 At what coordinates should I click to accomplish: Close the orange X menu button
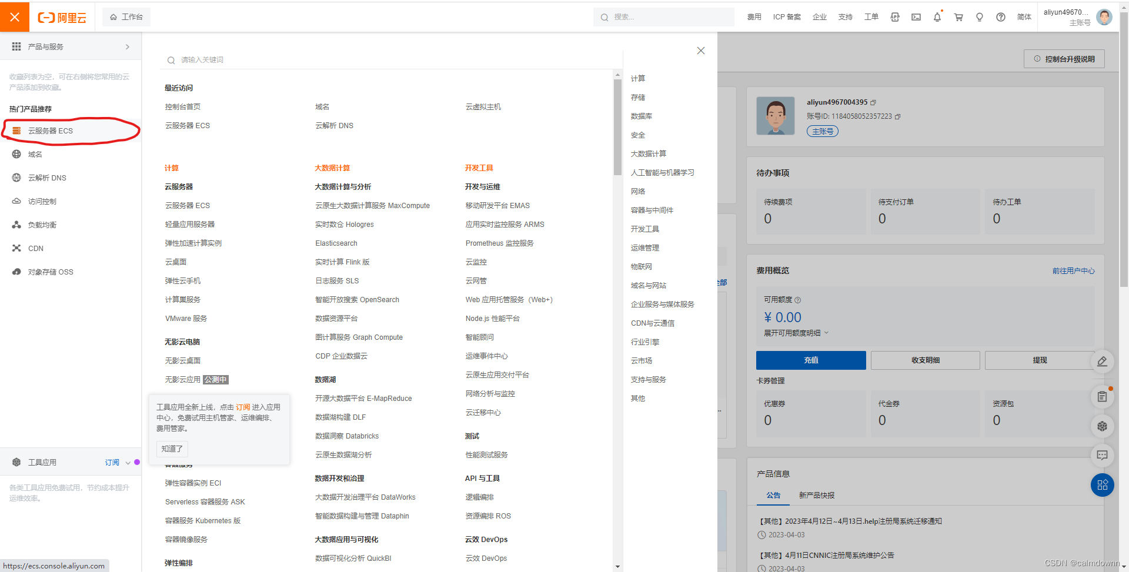15,17
